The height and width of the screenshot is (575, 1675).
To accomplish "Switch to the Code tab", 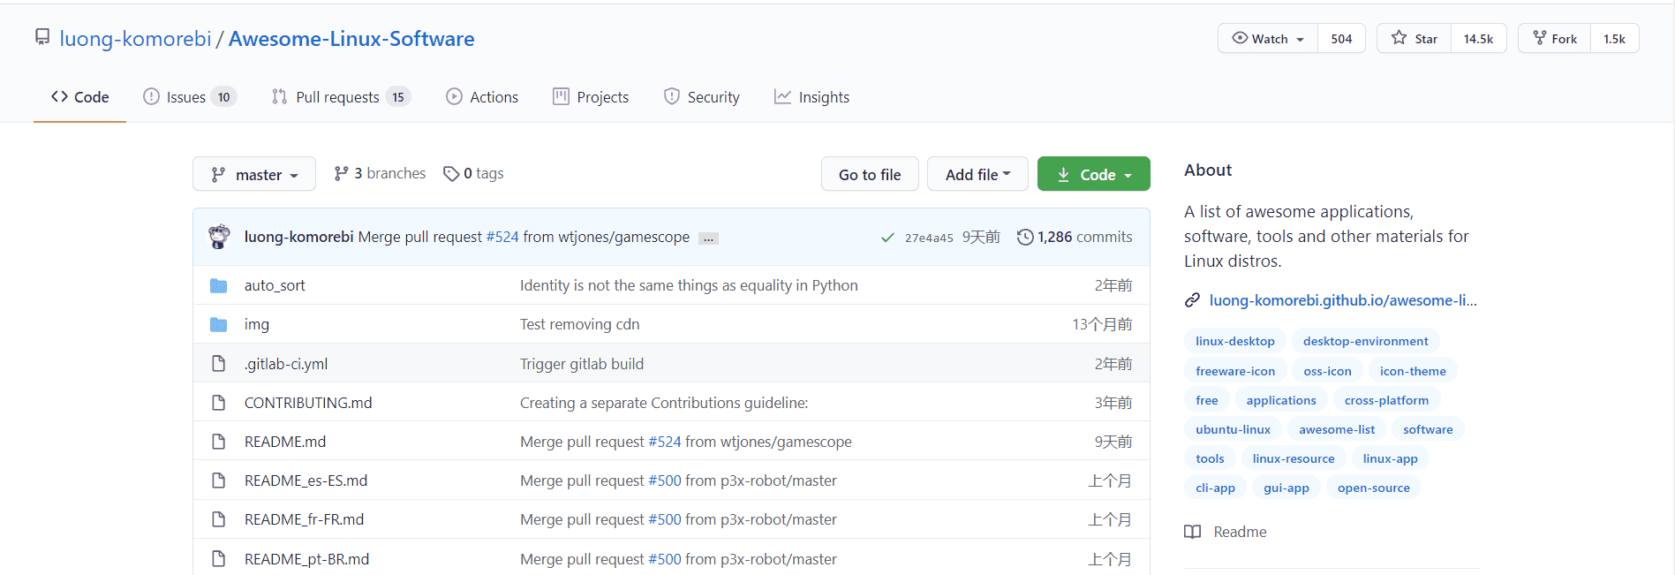I will pyautogui.click(x=79, y=97).
